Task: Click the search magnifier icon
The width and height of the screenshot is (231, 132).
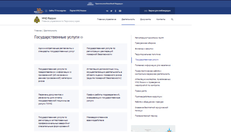Action: pos(172,20)
